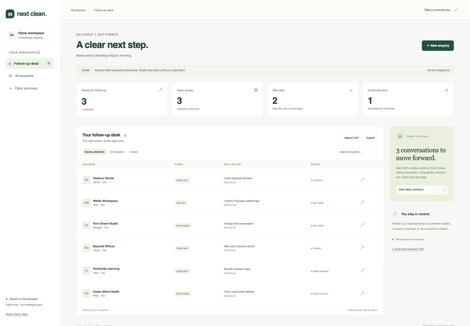Open All enquiries in the sidebar
470x326 pixels.
coord(30,76)
